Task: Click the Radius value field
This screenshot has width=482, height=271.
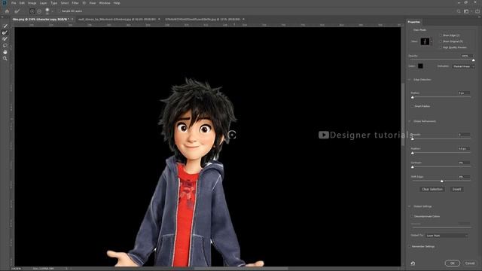Action: tap(464, 93)
